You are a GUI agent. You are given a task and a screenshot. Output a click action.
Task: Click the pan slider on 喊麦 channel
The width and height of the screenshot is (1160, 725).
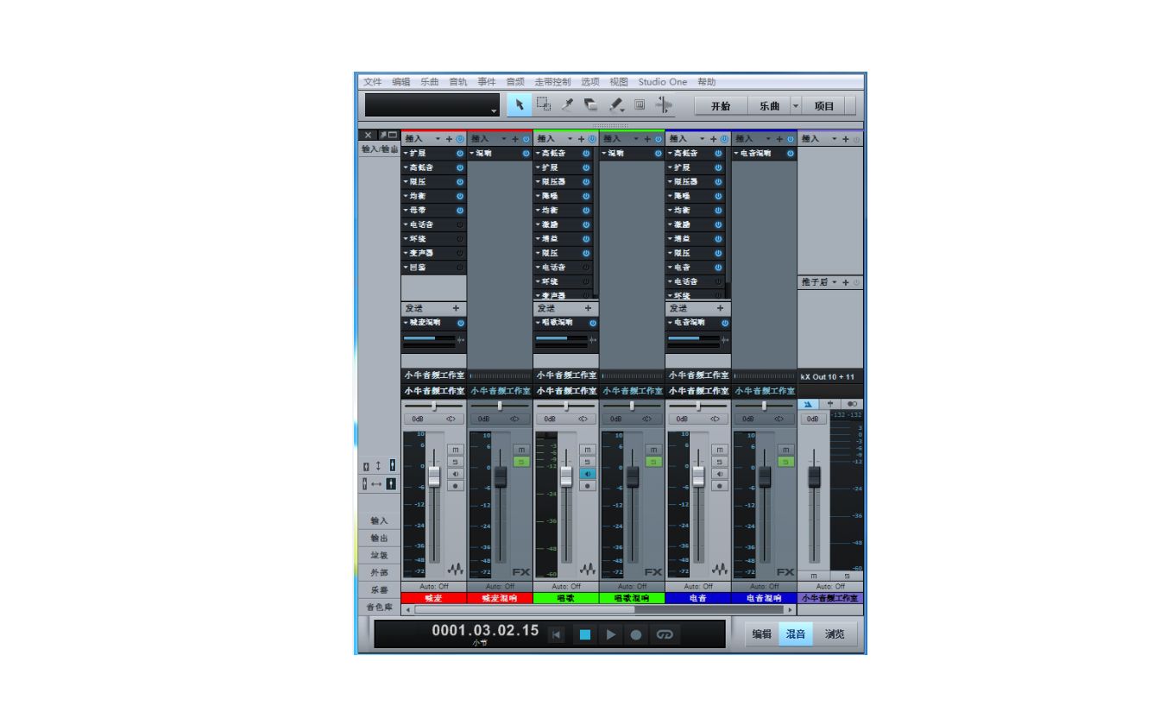pos(434,405)
